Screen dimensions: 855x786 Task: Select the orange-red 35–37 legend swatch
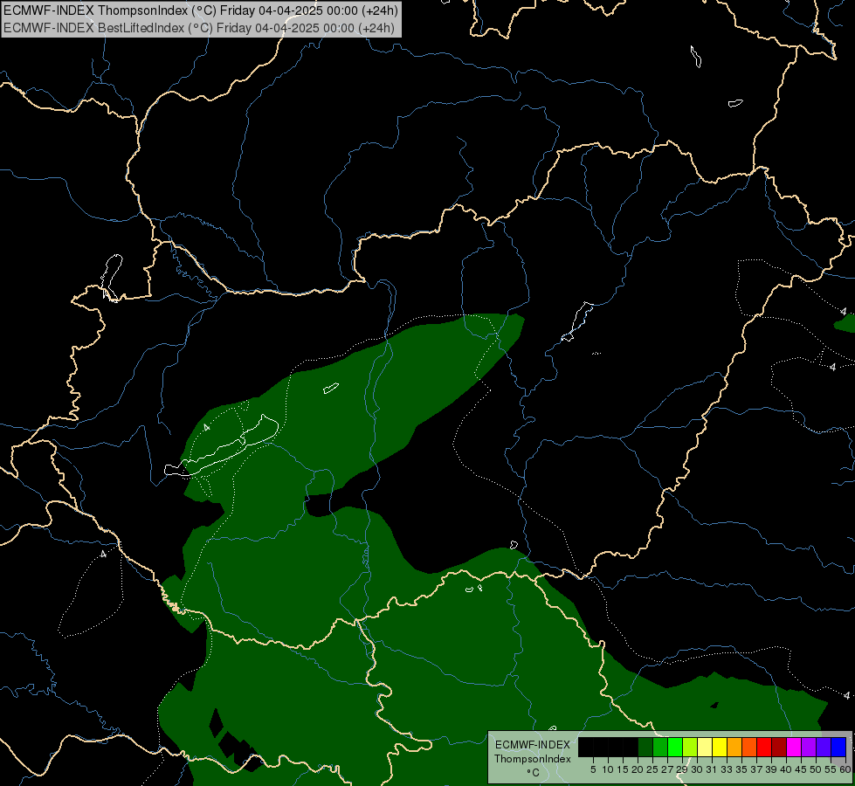click(749, 747)
